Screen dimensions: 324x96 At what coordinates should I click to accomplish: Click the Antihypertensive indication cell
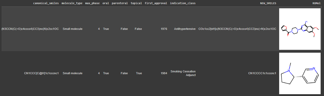click(185, 29)
